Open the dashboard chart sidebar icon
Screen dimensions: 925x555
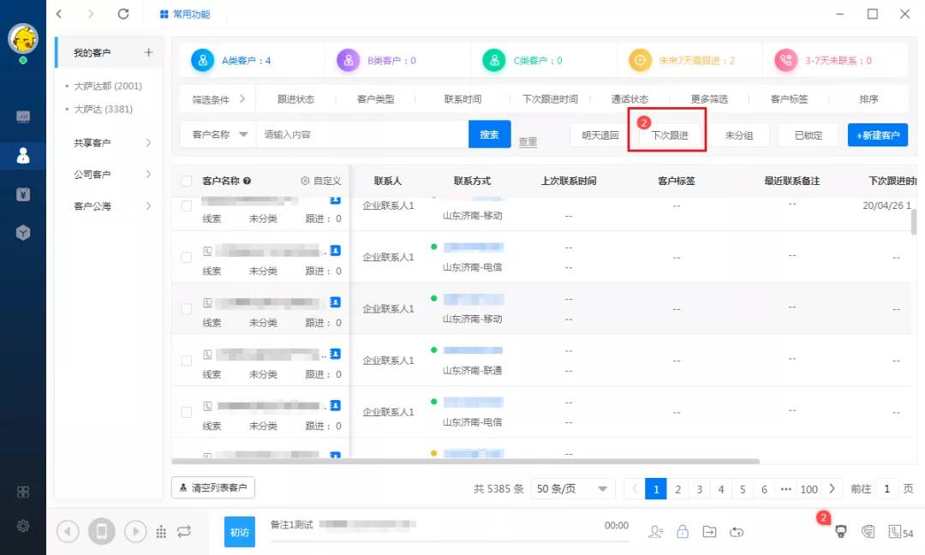[23, 116]
